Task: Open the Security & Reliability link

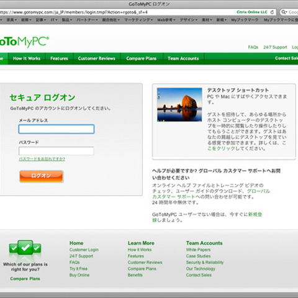Action: (205, 263)
